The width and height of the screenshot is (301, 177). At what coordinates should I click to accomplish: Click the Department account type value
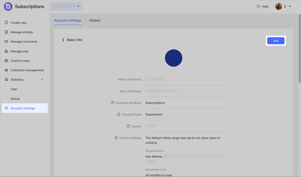pos(154,114)
